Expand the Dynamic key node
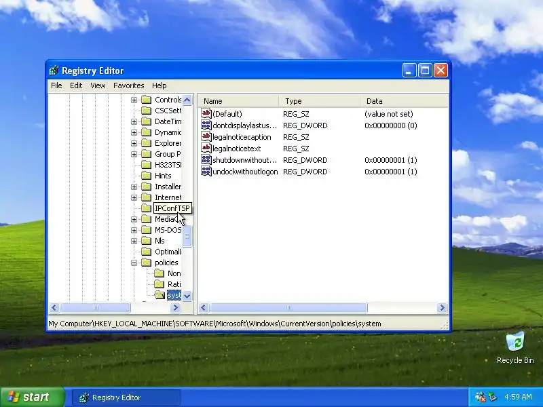 (134, 132)
